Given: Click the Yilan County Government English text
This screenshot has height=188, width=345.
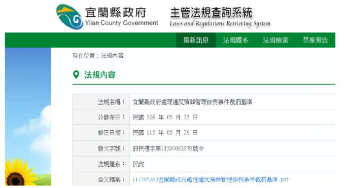Looking at the screenshot, I should pos(121,23).
